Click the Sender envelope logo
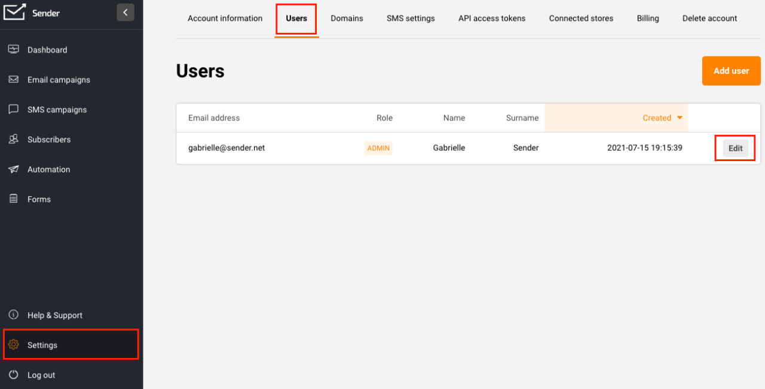 click(x=14, y=13)
